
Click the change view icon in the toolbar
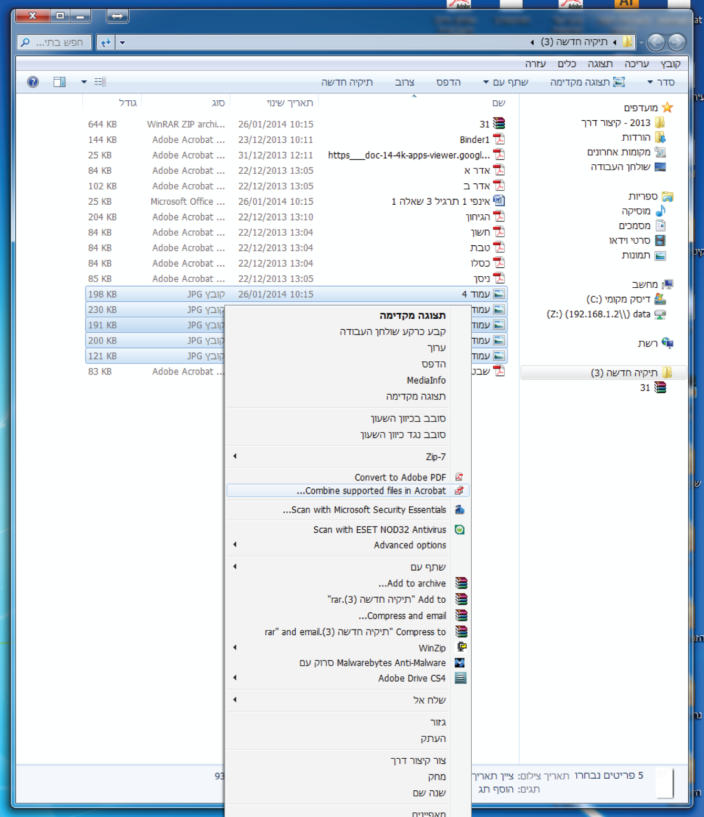click(100, 82)
